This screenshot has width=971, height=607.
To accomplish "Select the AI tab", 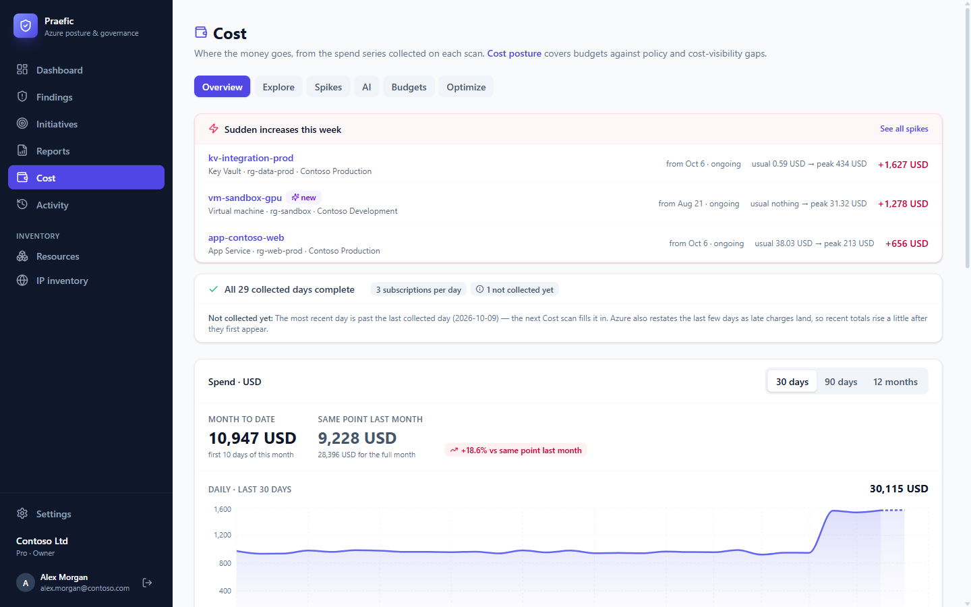I will (x=367, y=87).
